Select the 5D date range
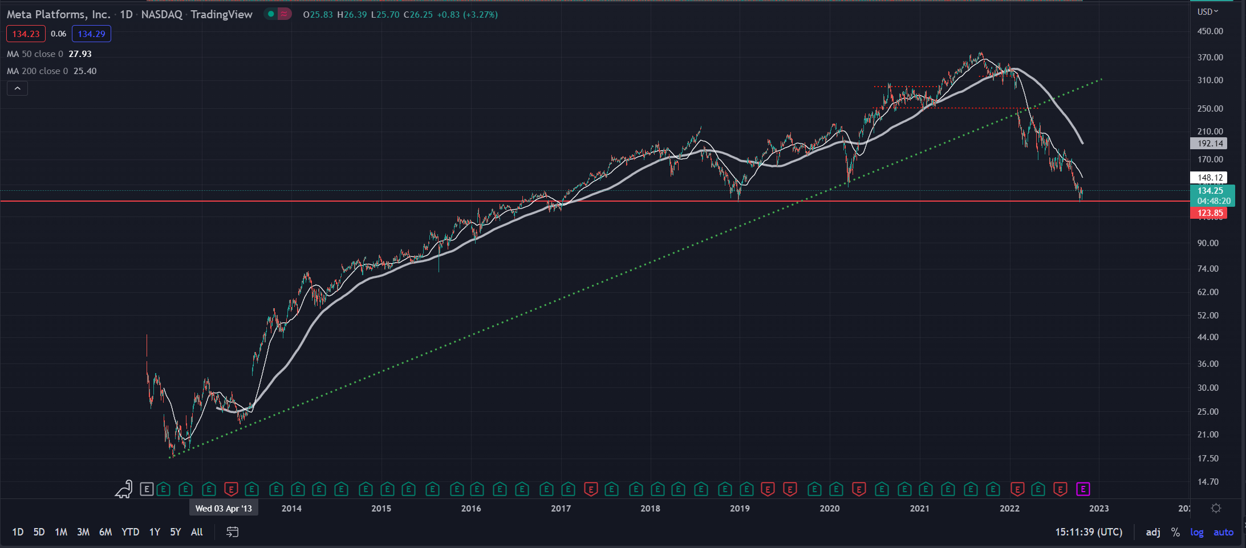Viewport: 1246px width, 548px height. pyautogui.click(x=39, y=532)
